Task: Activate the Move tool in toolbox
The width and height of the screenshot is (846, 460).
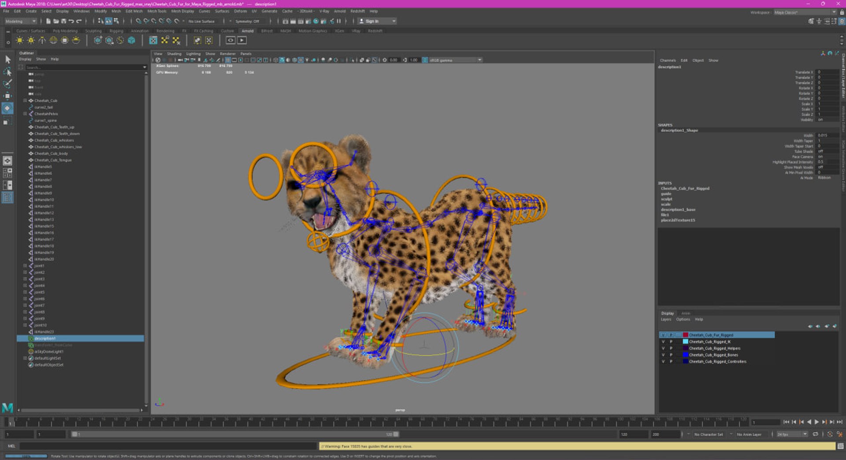Action: coord(7,96)
